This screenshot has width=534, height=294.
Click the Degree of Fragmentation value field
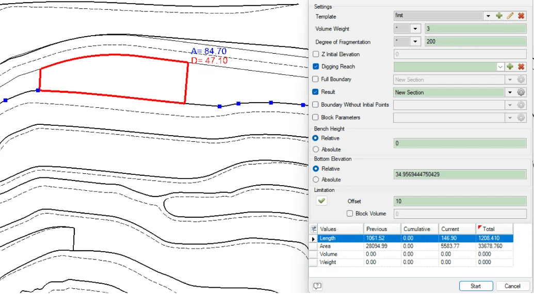pyautogui.click(x=475, y=41)
